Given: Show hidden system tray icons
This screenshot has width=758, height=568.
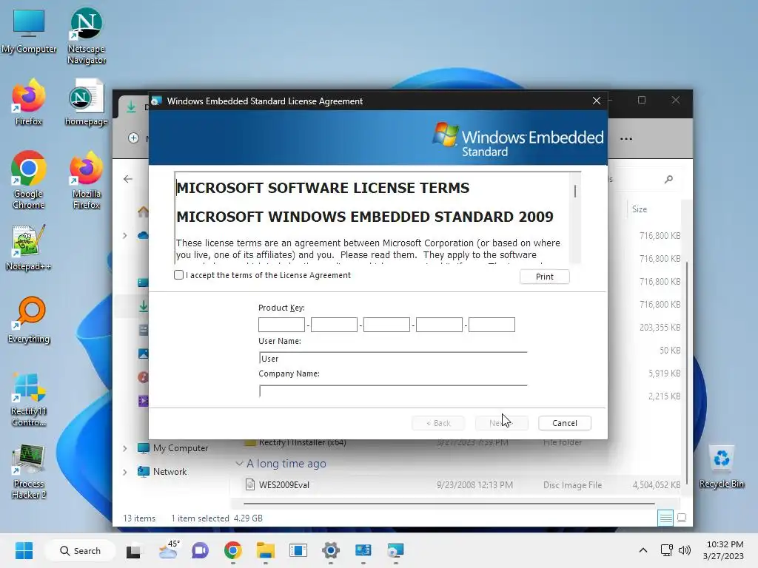Looking at the screenshot, I should point(643,550).
